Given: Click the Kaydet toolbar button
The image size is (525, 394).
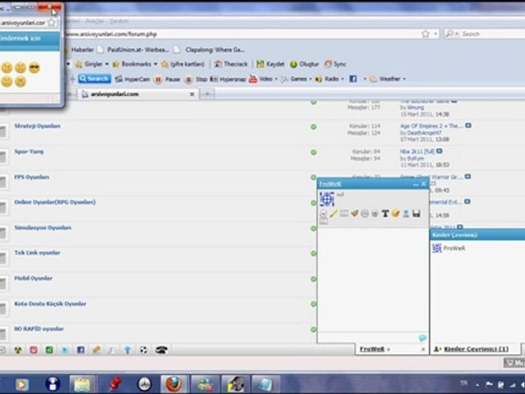Looking at the screenshot, I should 270,64.
